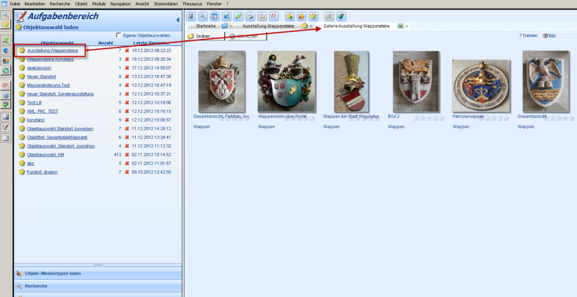Click the two persons icon in left sidebar
Viewport: 577px width, 297px height.
pos(6,61)
